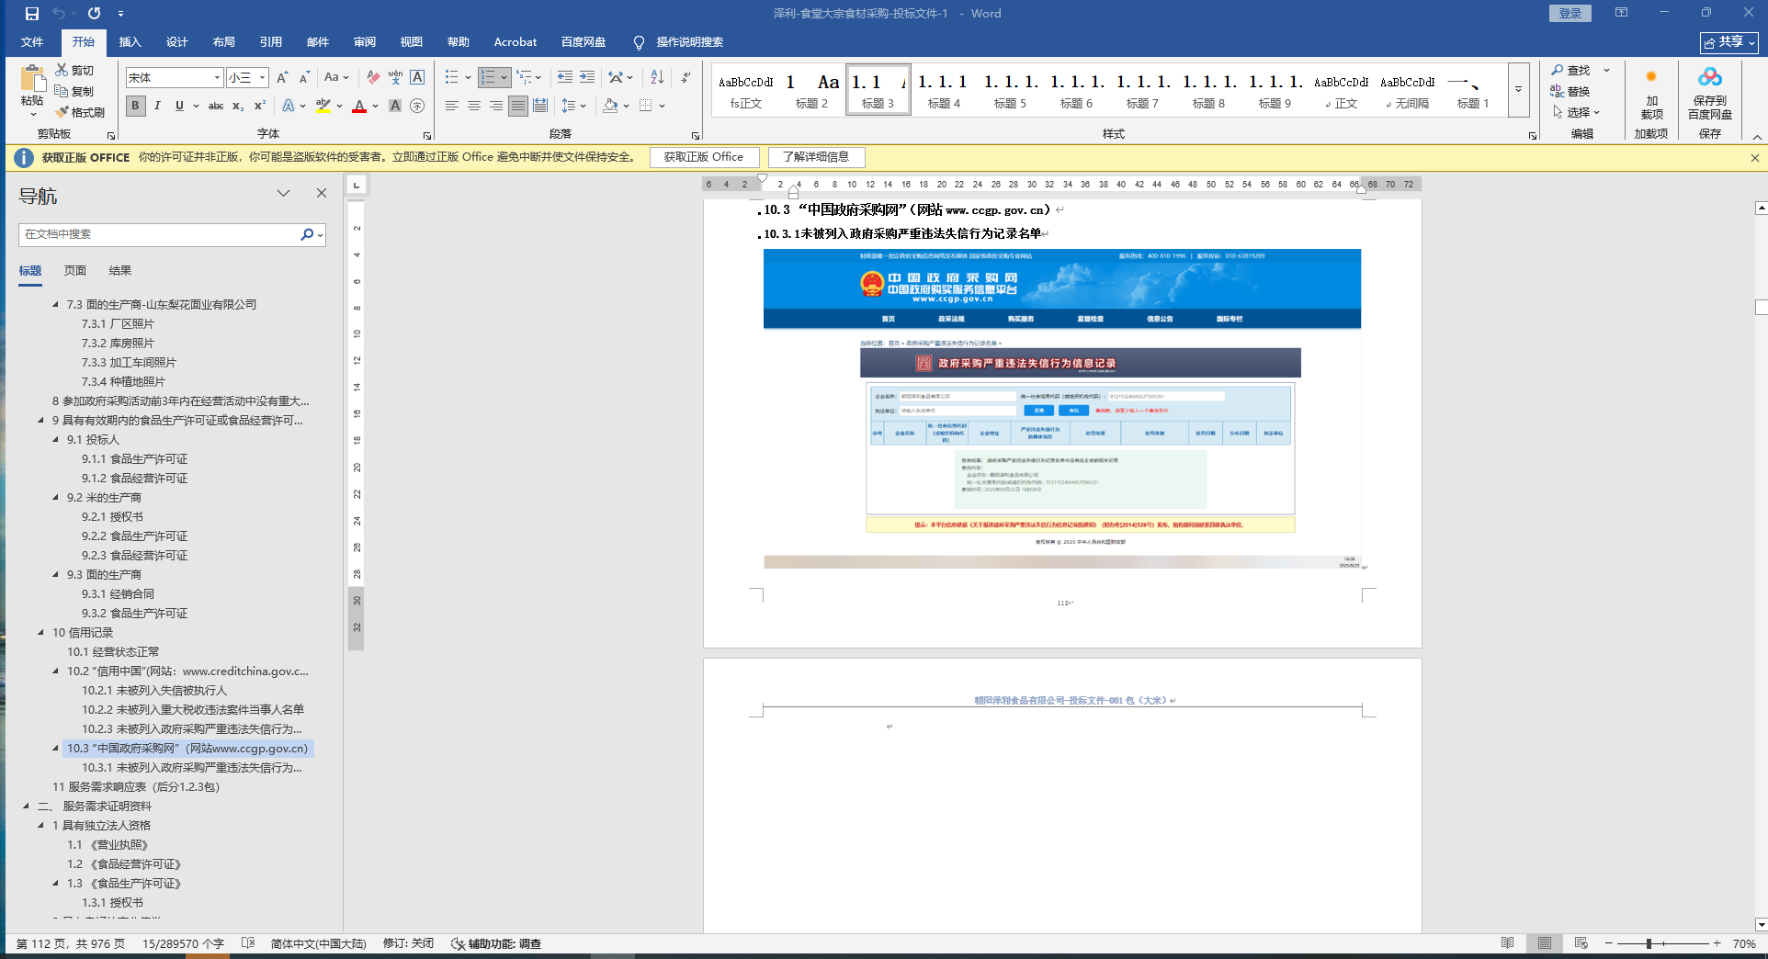1768x959 pixels.
Task: Open the Navigation pane options dropdown arrow
Action: [283, 193]
